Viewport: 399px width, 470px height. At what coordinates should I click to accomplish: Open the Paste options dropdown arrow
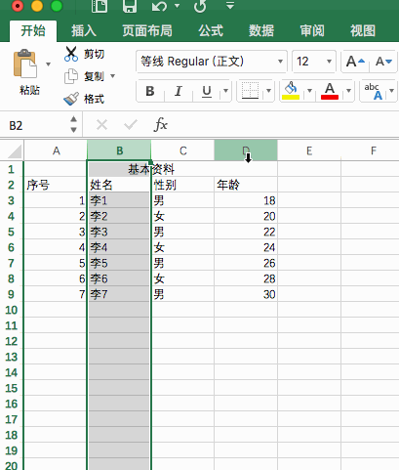(x=48, y=64)
